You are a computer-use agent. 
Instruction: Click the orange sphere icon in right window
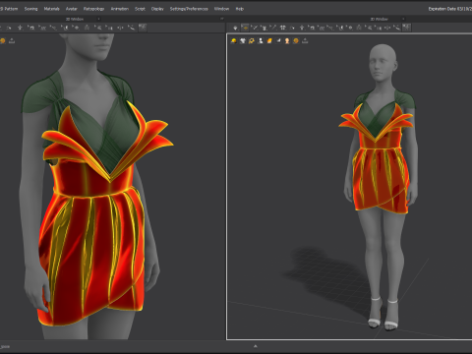coord(296,40)
